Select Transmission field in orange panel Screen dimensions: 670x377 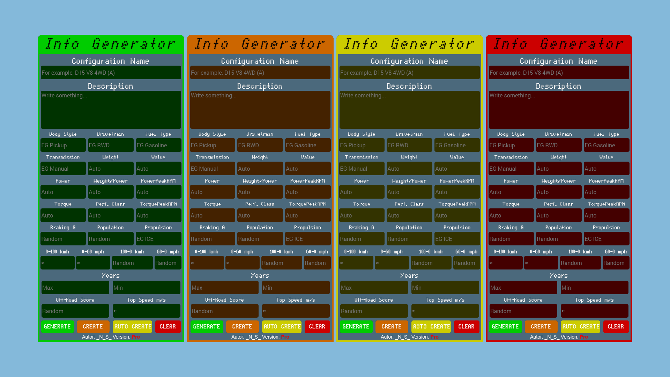pos(213,169)
